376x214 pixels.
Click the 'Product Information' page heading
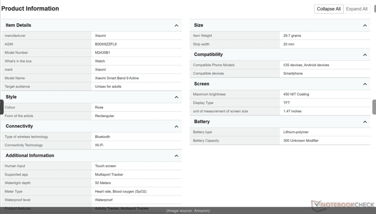click(30, 9)
